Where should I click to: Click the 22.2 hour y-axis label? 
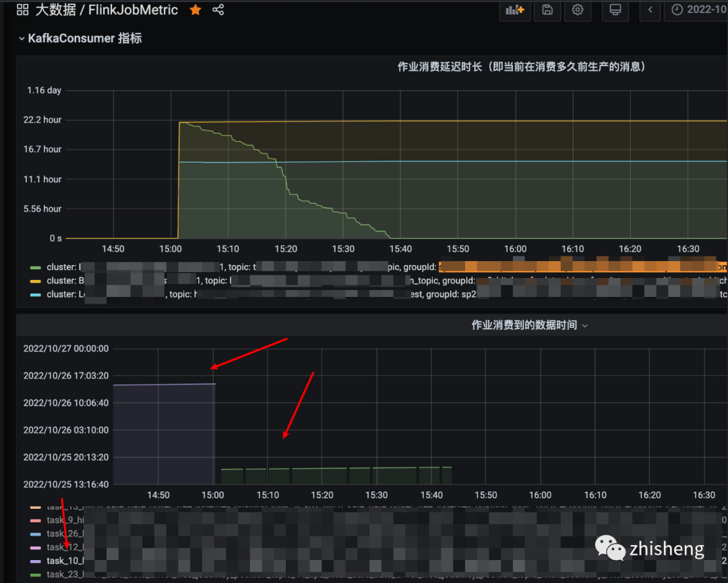(x=42, y=120)
